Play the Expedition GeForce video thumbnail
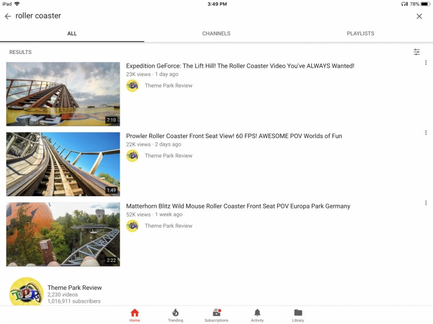The height and width of the screenshot is (324, 433). click(63, 94)
